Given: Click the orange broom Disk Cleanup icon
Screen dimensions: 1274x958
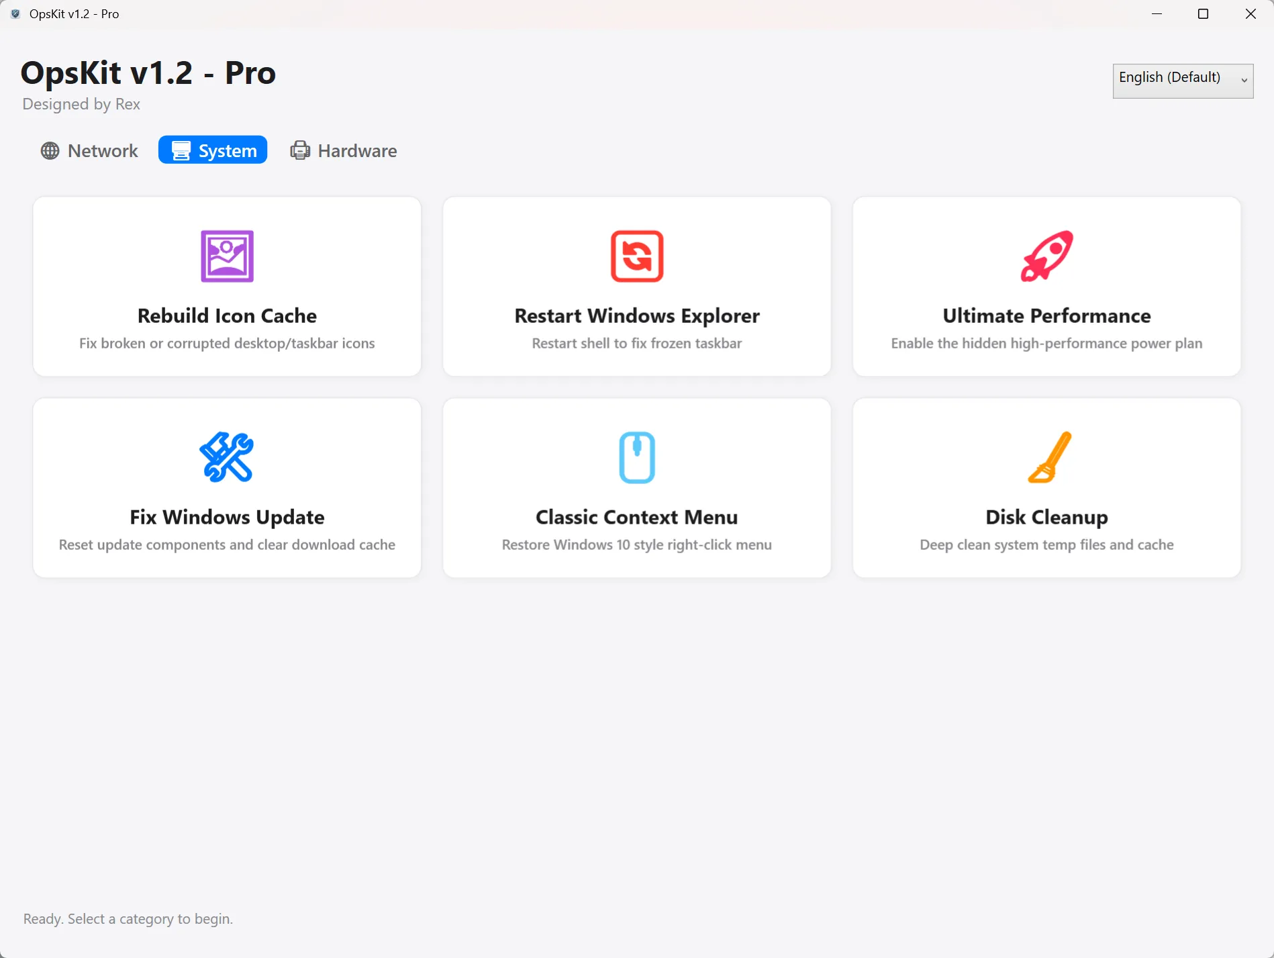Looking at the screenshot, I should tap(1049, 457).
